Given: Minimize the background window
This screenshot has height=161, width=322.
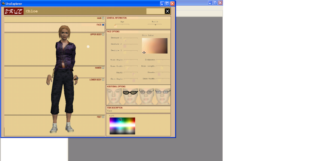Looking at the screenshot, I should click(x=210, y=3).
